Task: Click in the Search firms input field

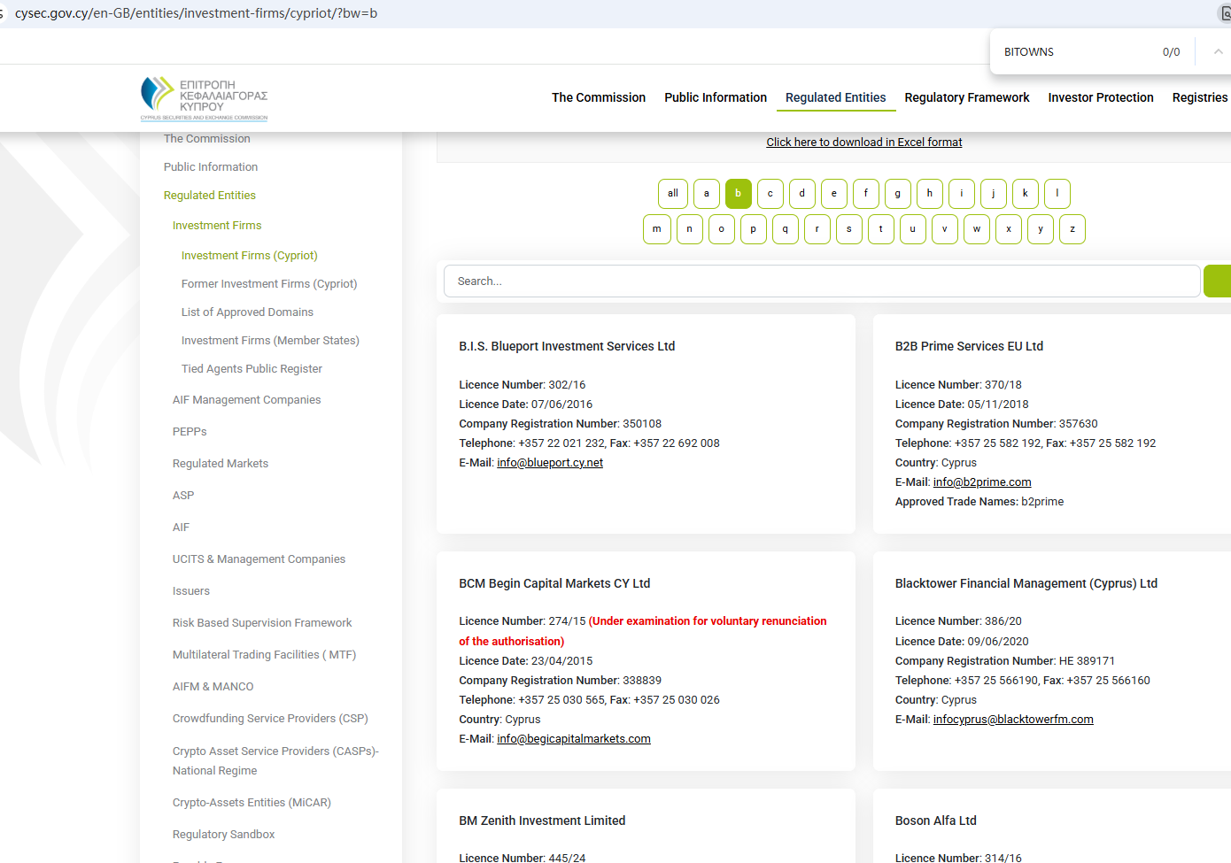Action: coord(821,281)
